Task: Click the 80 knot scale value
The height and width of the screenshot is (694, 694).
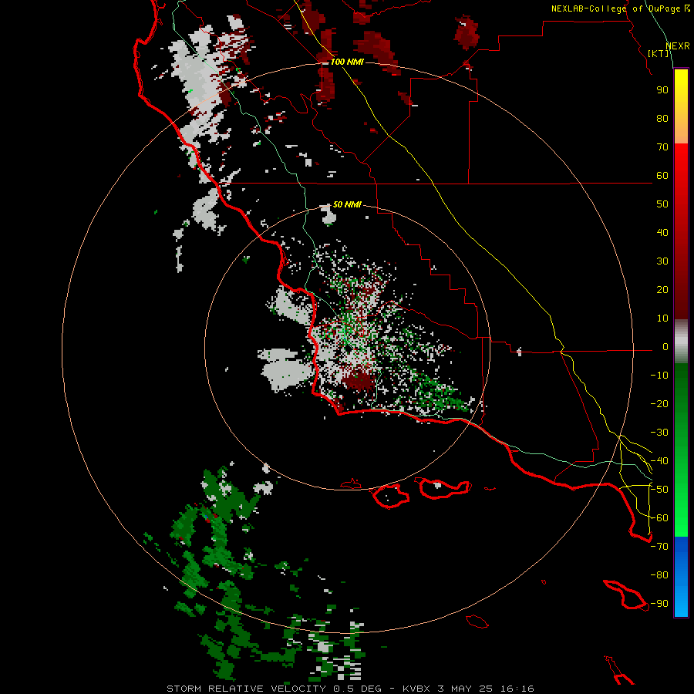Action: (662, 119)
